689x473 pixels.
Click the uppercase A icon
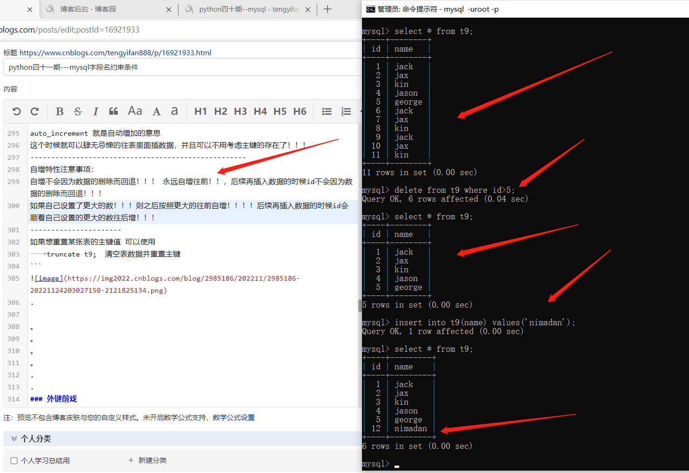(x=156, y=112)
